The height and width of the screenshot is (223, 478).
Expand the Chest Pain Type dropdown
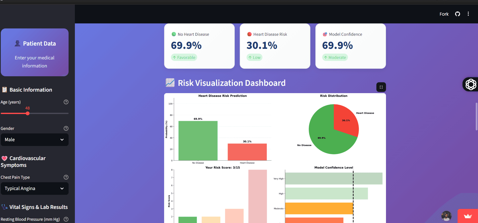(x=35, y=189)
